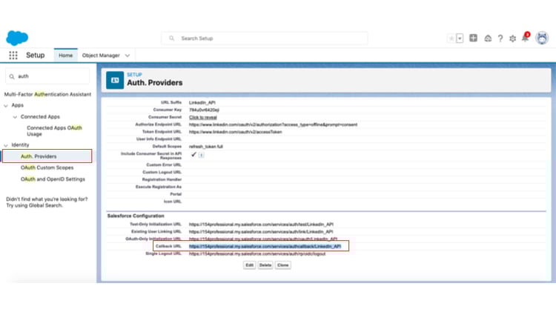This screenshot has width=556, height=312.
Task: Open the notifications bell
Action: point(525,38)
